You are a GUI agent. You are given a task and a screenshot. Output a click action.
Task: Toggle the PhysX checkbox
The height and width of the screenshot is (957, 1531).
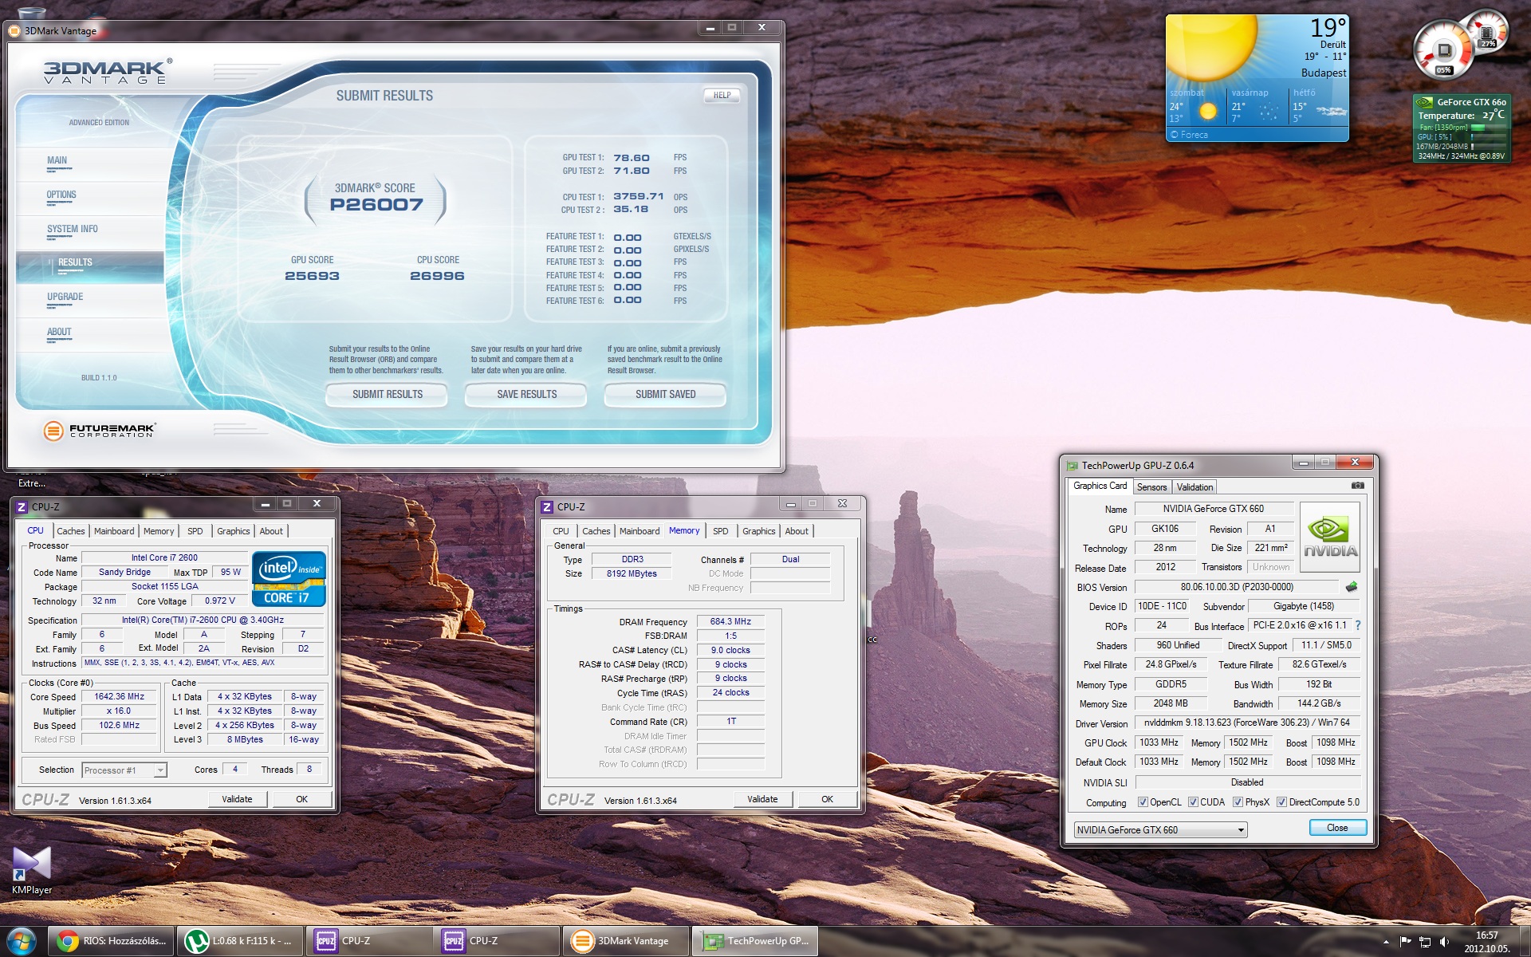[x=1238, y=802]
